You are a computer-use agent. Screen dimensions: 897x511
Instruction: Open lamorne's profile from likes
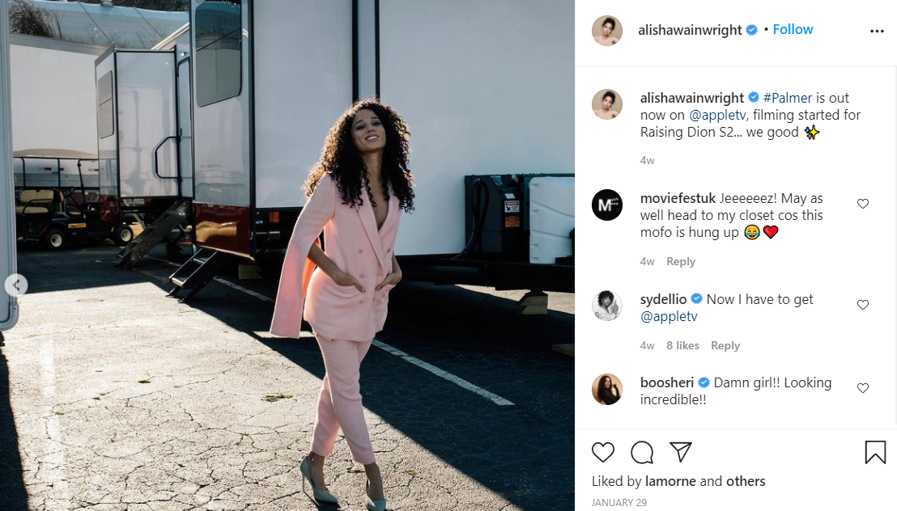670,481
